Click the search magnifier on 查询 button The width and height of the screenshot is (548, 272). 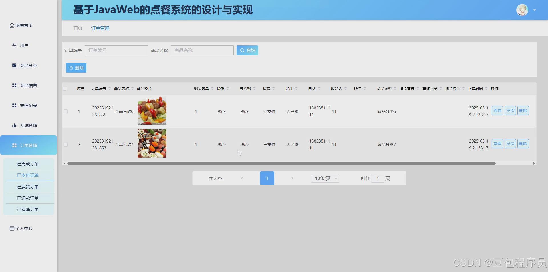point(242,50)
